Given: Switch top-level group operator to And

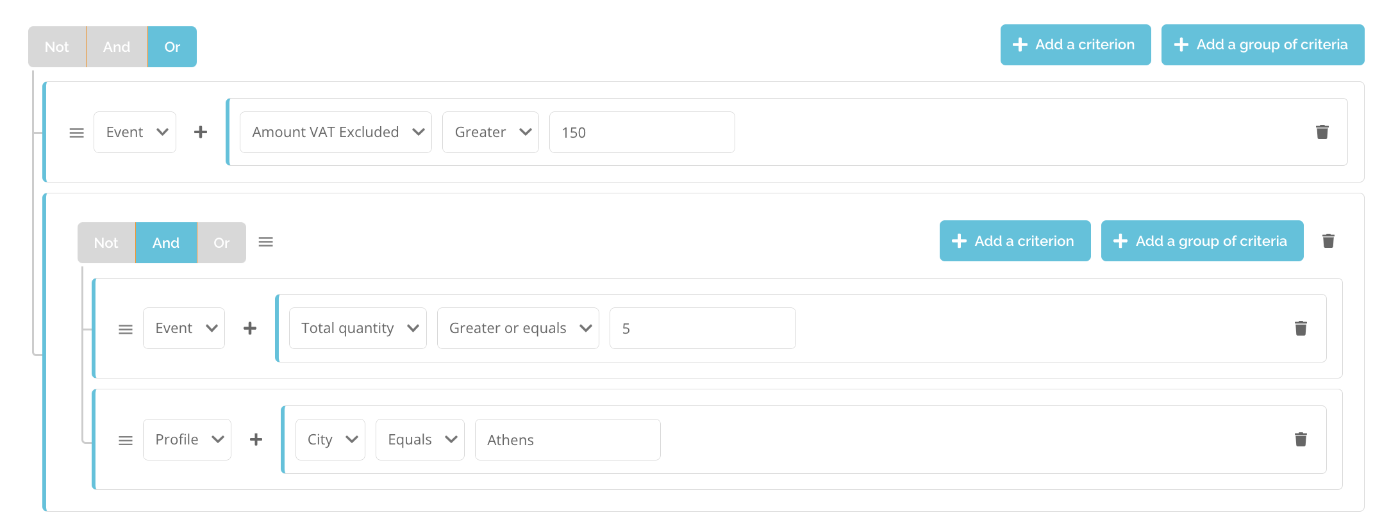Looking at the screenshot, I should point(117,47).
